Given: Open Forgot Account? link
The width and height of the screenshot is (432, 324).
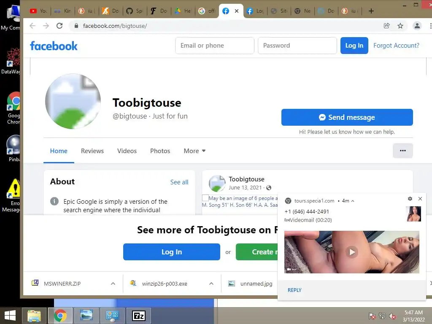Looking at the screenshot, I should [x=396, y=46].
